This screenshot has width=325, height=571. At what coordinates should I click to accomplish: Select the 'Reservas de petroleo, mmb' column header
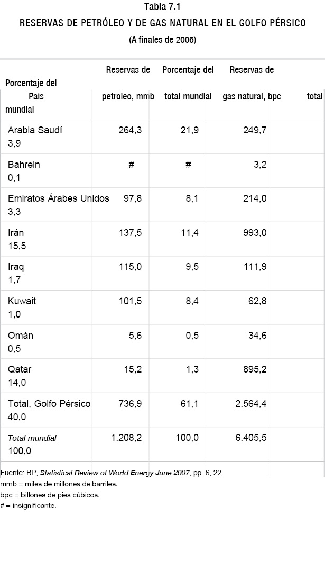[128, 83]
